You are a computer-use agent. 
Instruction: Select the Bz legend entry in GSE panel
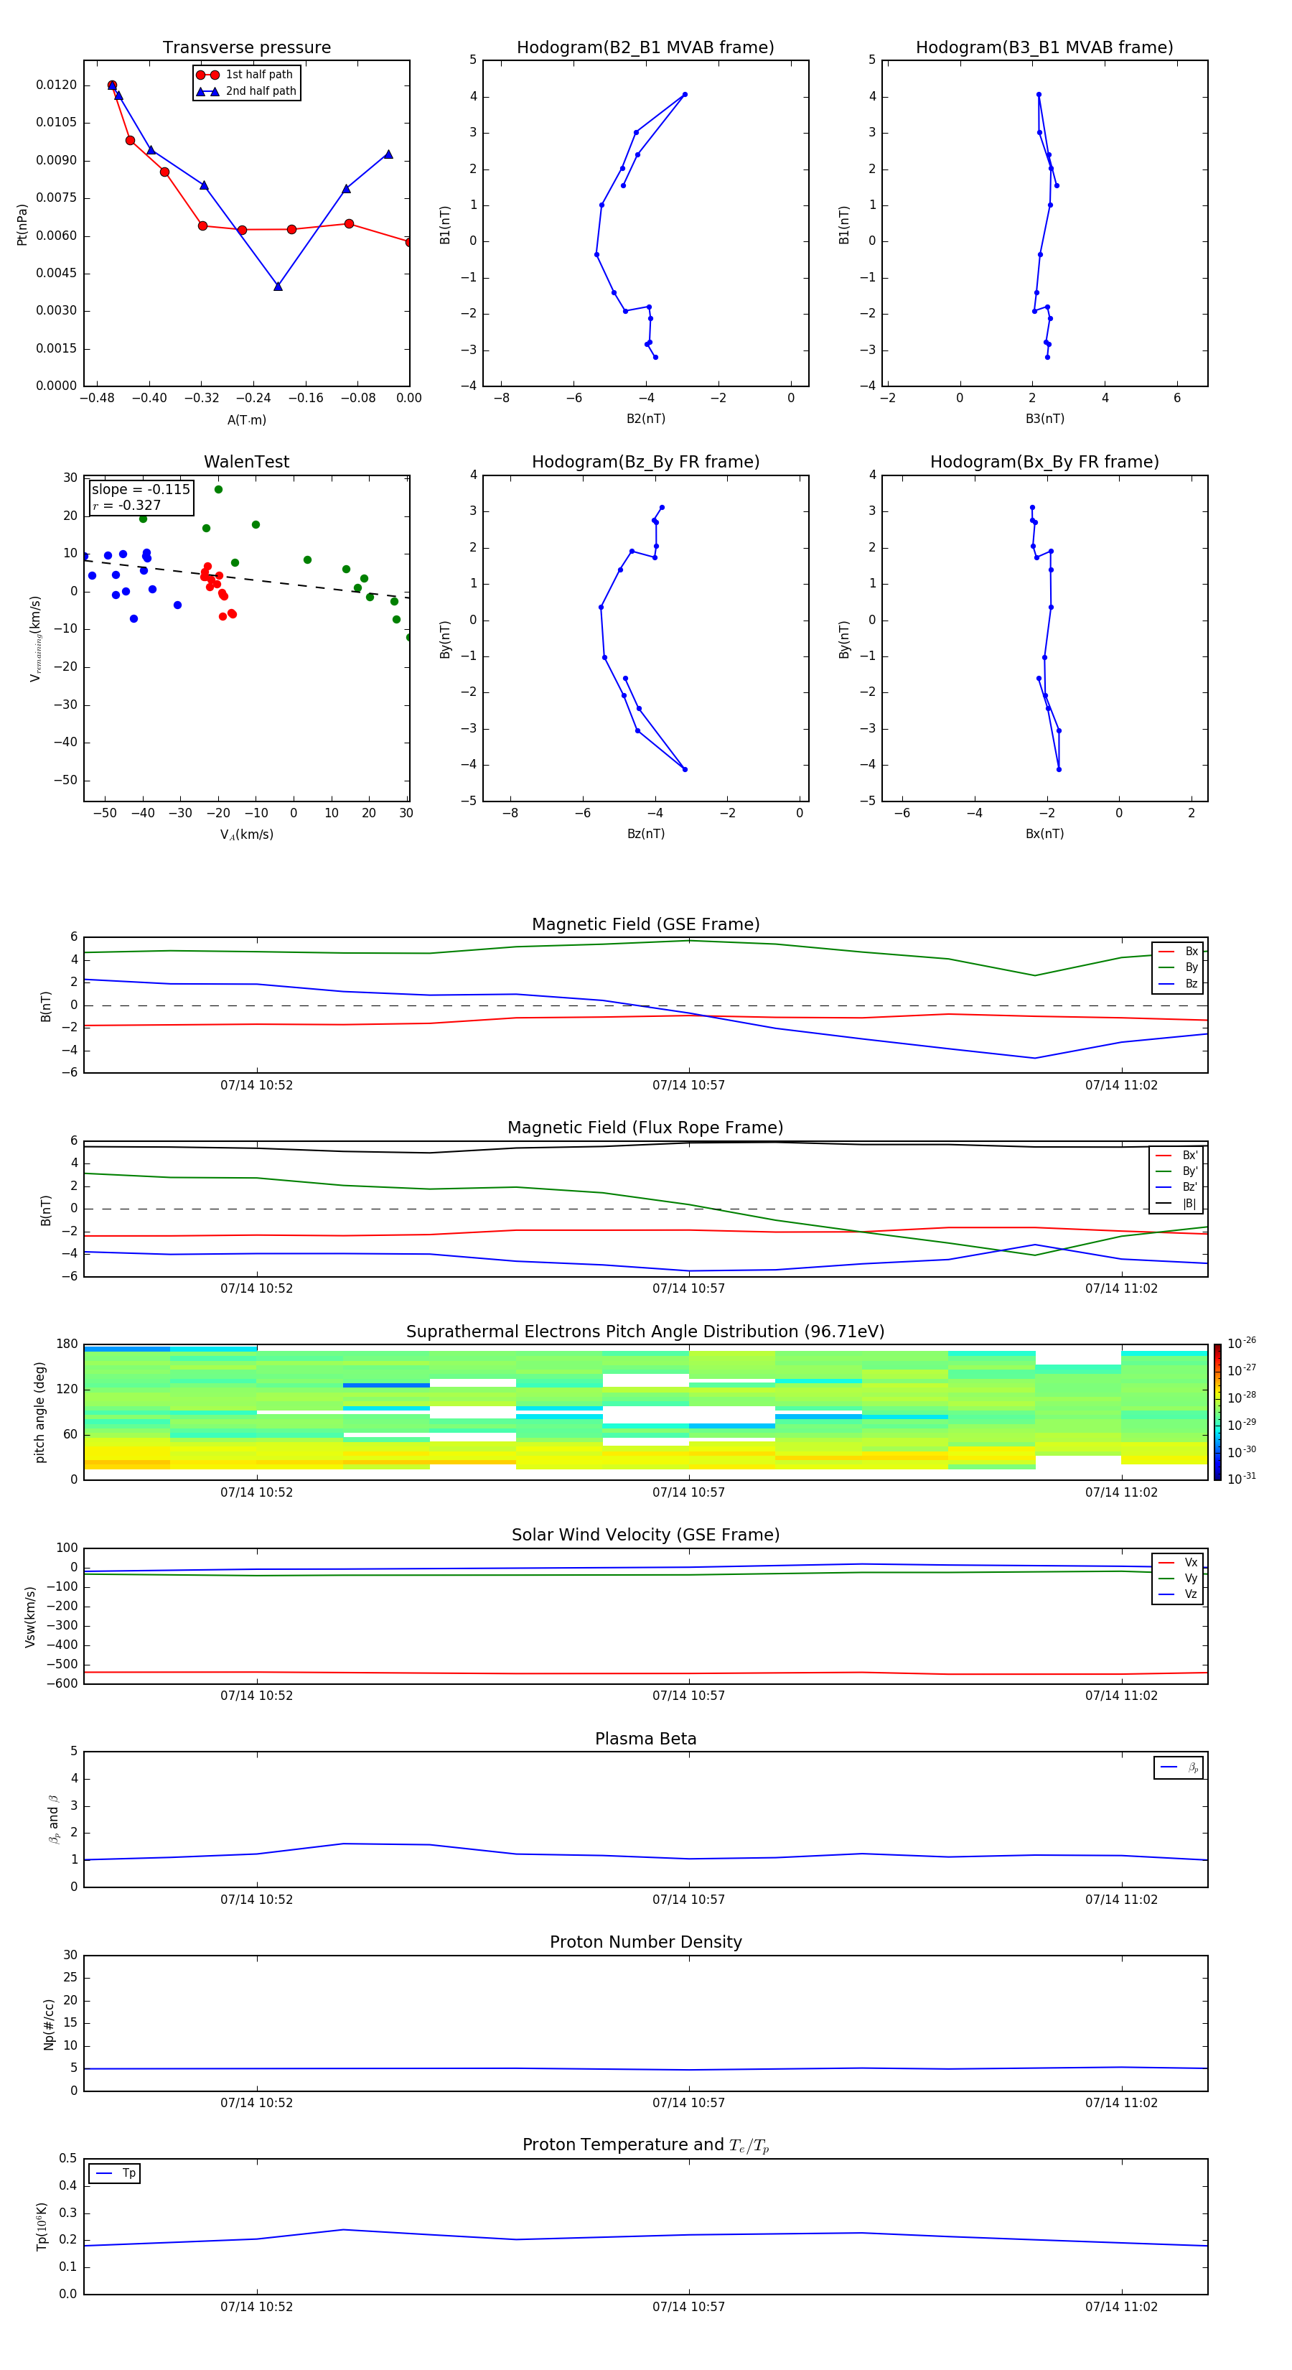(x=1178, y=983)
